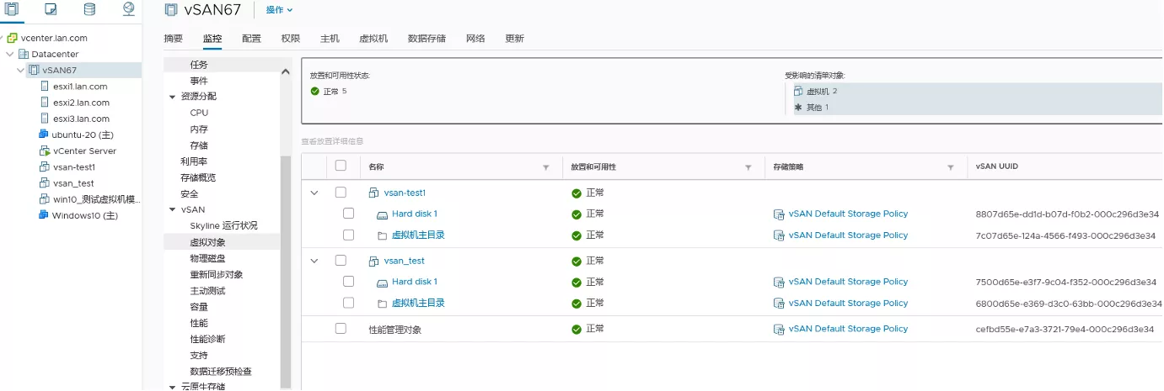Switch to the 数据存储 tab
Screen dimensions: 1164x391
point(426,39)
